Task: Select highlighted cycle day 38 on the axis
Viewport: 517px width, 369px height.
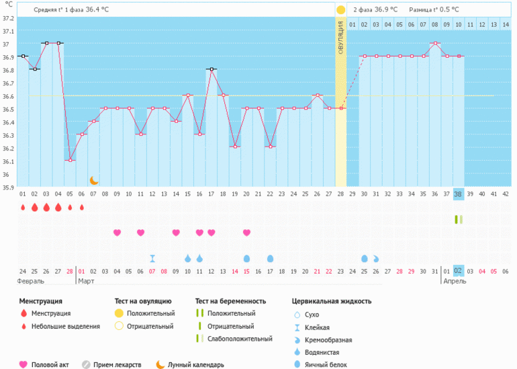Action: (x=459, y=194)
